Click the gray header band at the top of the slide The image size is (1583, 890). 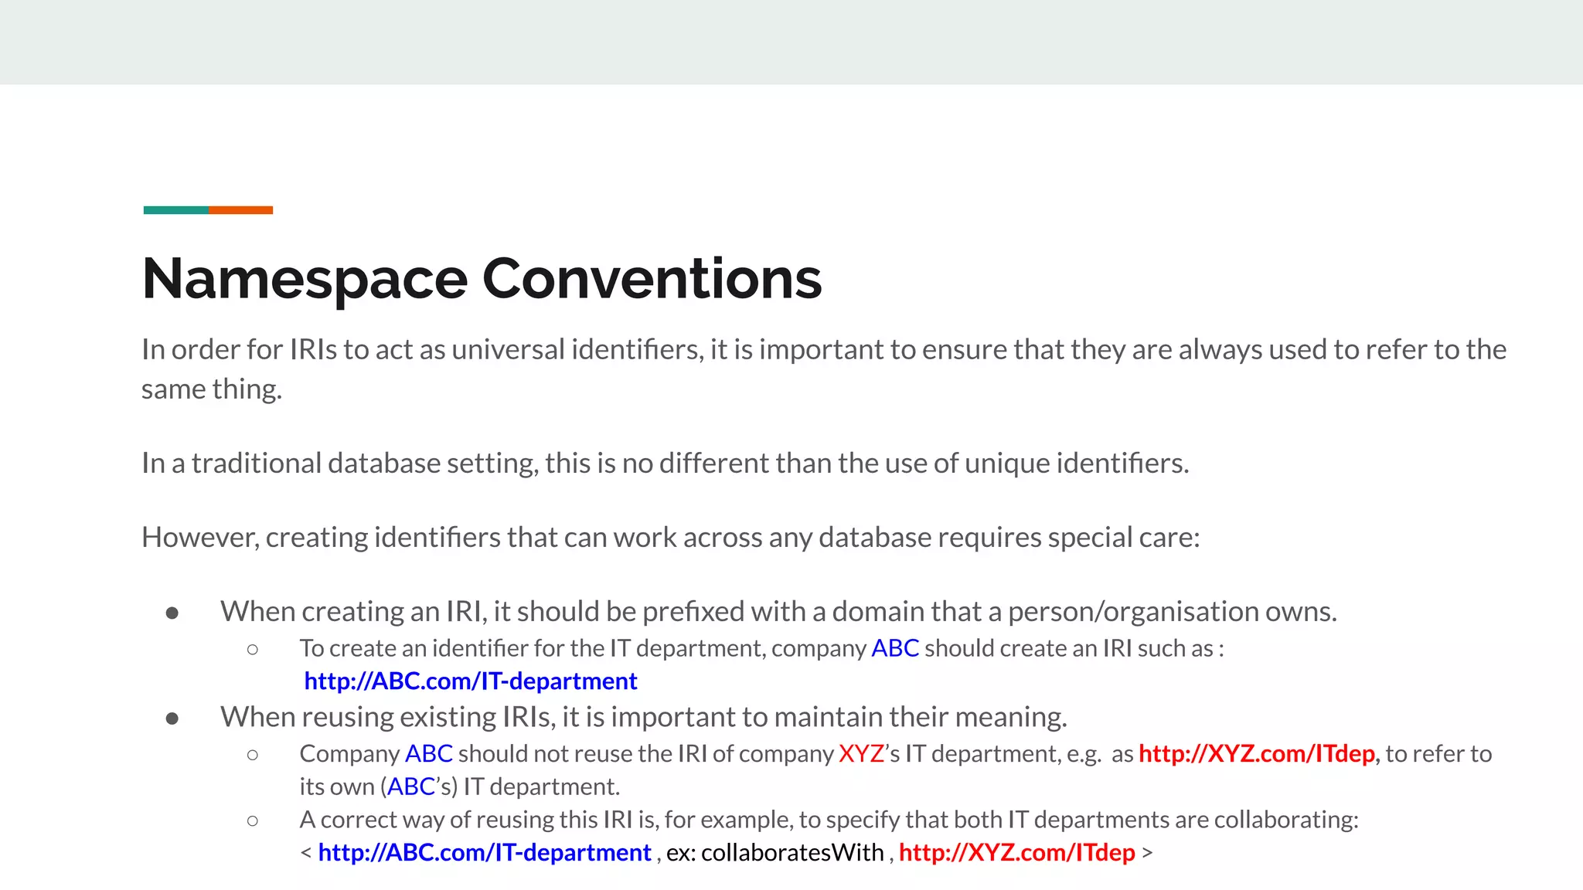pyautogui.click(x=791, y=42)
